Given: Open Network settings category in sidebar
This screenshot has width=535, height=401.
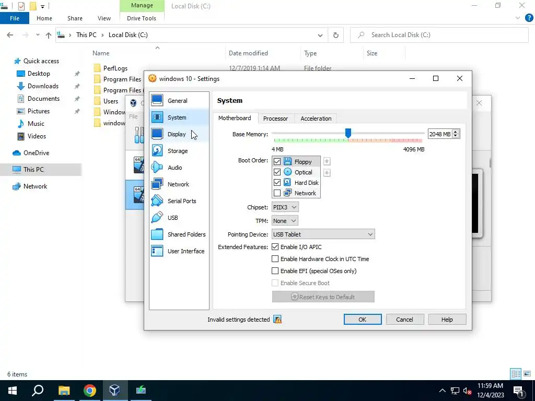Looking at the screenshot, I should [x=179, y=184].
